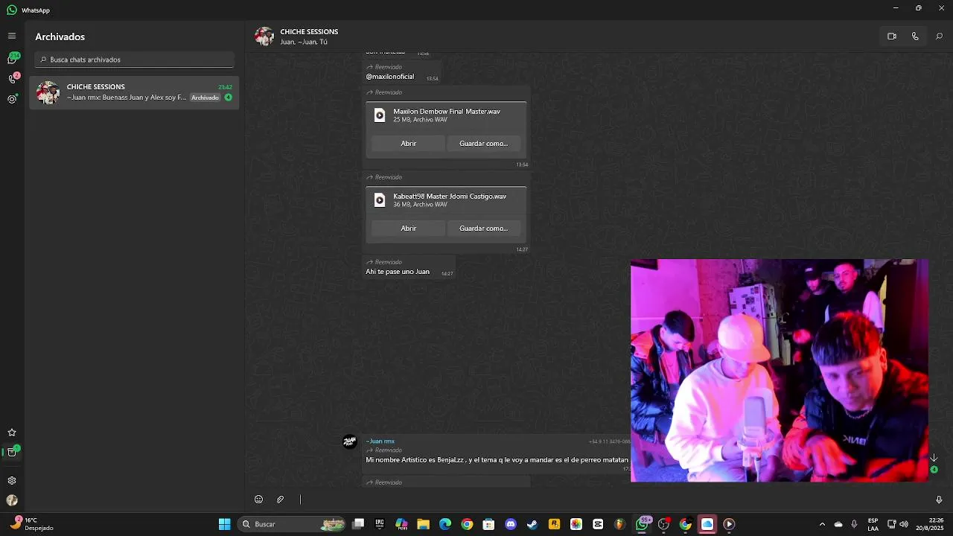This screenshot has height=536, width=953.
Task: Open the Status updates tab
Action: click(x=12, y=99)
